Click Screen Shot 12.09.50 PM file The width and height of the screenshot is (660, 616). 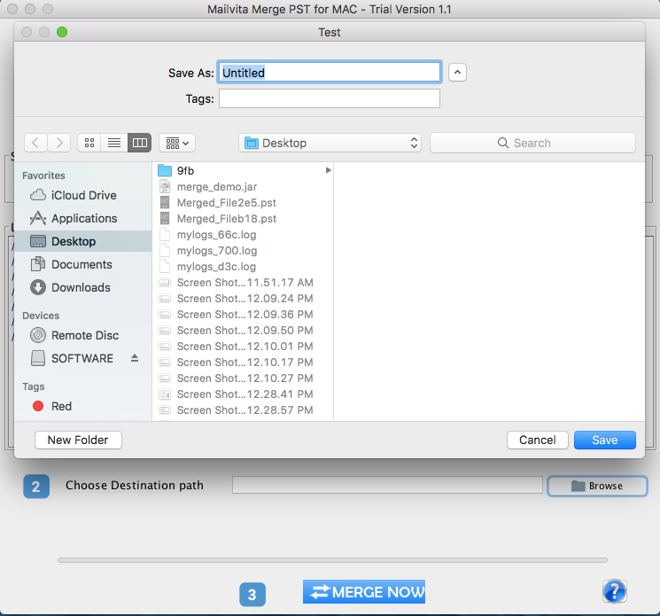[245, 331]
